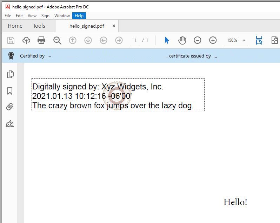Image resolution: width=280 pixels, height=223 pixels.
Task: Switch to the Tools tab
Action: [x=39, y=26]
